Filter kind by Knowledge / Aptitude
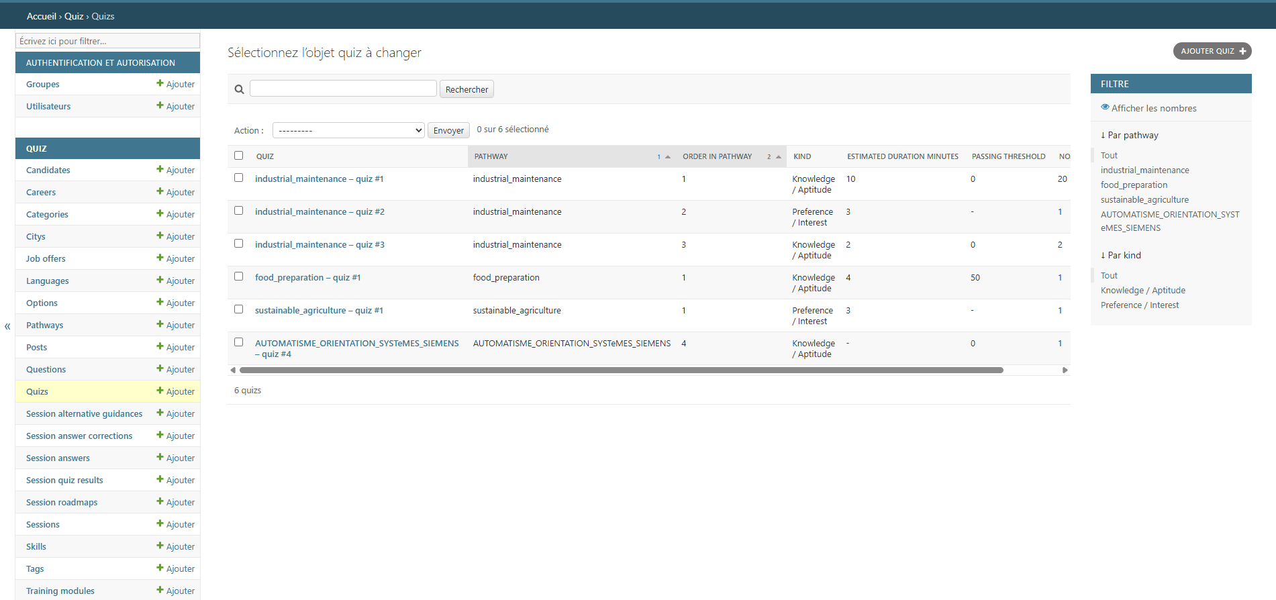 click(x=1143, y=290)
